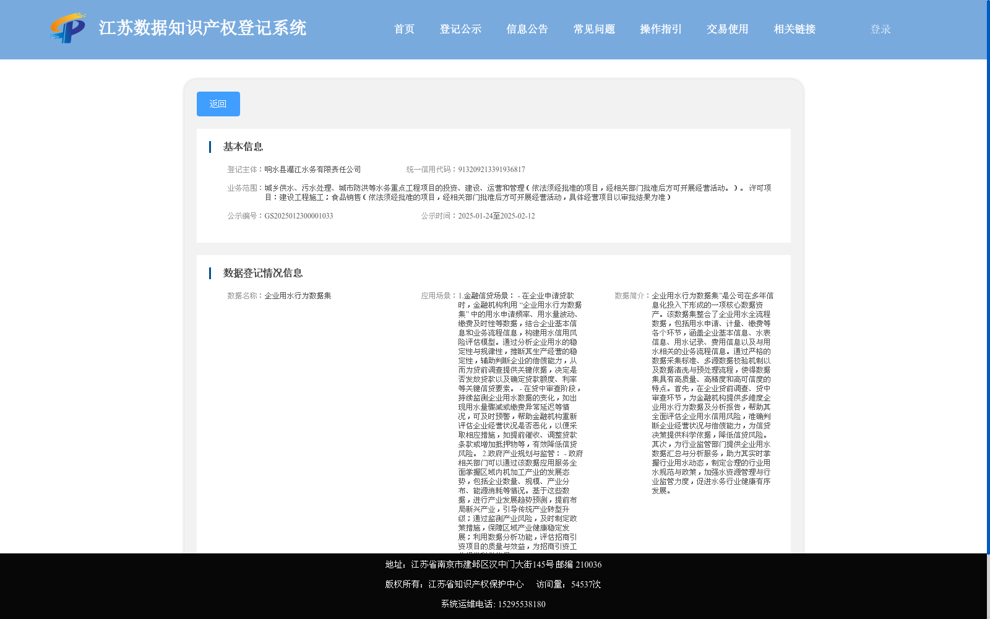
Task: Click the page vertical scrollbar
Action: [x=988, y=279]
